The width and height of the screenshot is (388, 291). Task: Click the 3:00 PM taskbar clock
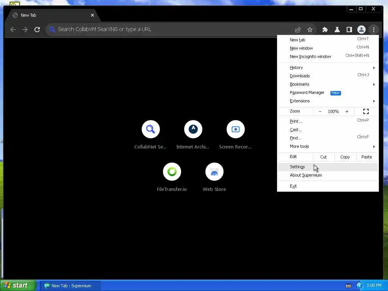coord(374,286)
